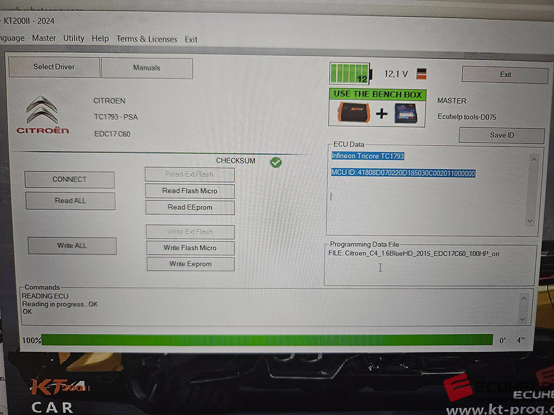Click the red-black power indicator icon
The height and width of the screenshot is (415, 554).
point(422,74)
